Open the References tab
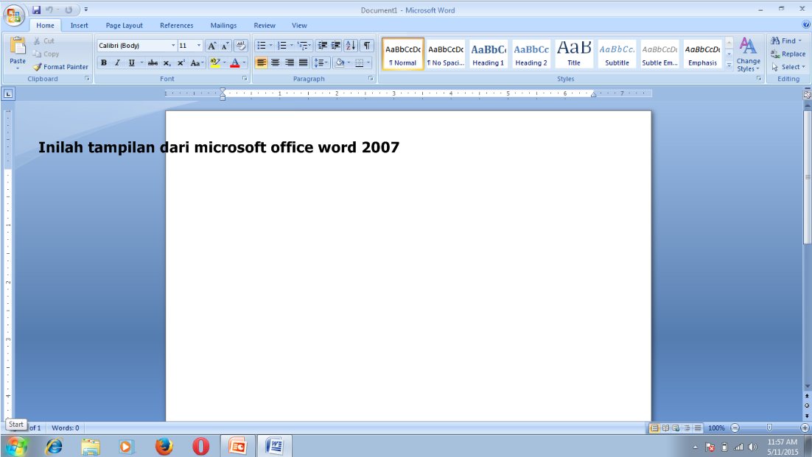 (x=177, y=25)
